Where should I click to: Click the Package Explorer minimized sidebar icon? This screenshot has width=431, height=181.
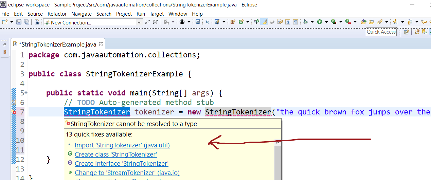pyautogui.click(x=4, y=52)
